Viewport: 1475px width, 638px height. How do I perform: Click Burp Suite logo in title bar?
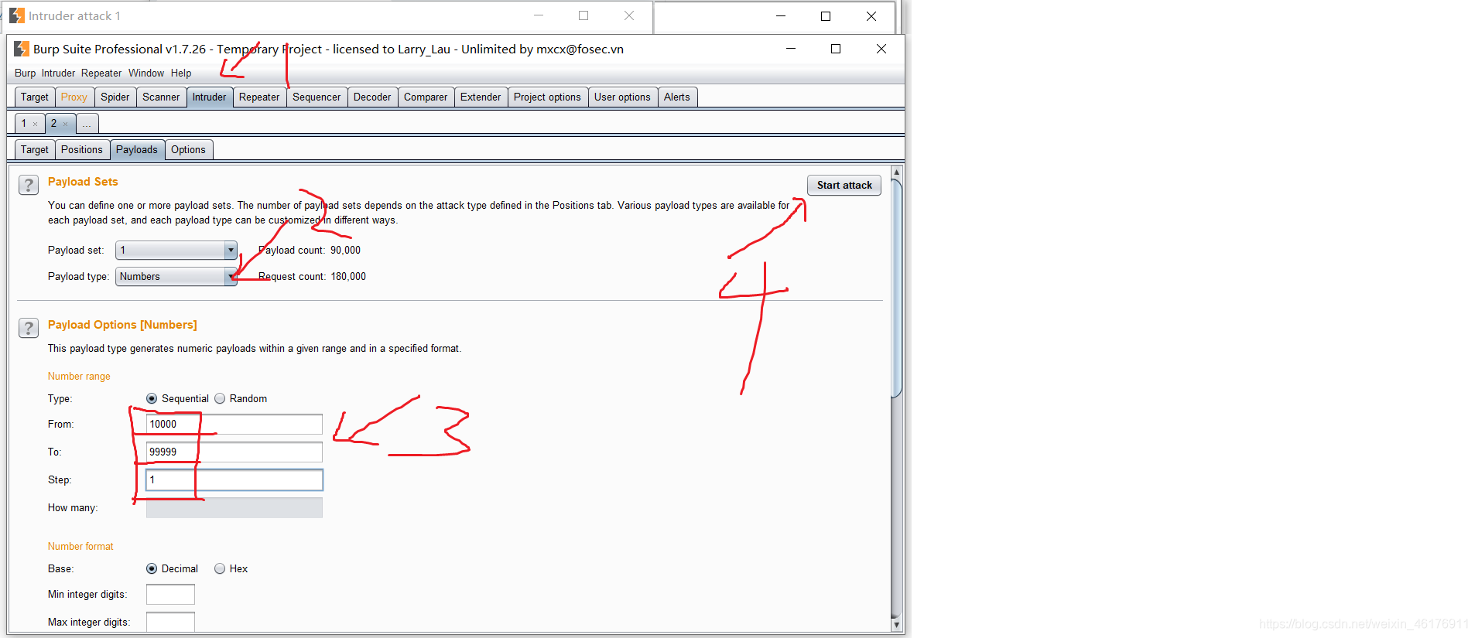(22, 49)
